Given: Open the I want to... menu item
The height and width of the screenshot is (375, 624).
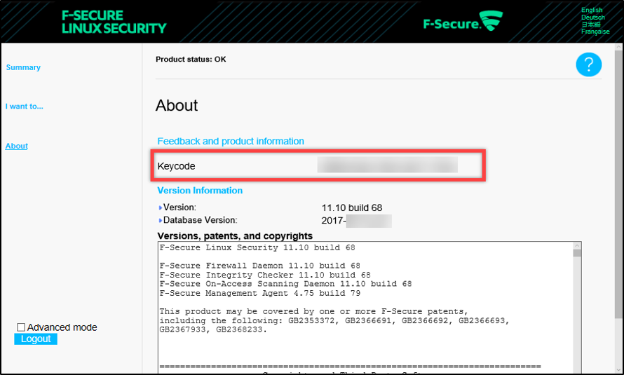Looking at the screenshot, I should tap(25, 107).
